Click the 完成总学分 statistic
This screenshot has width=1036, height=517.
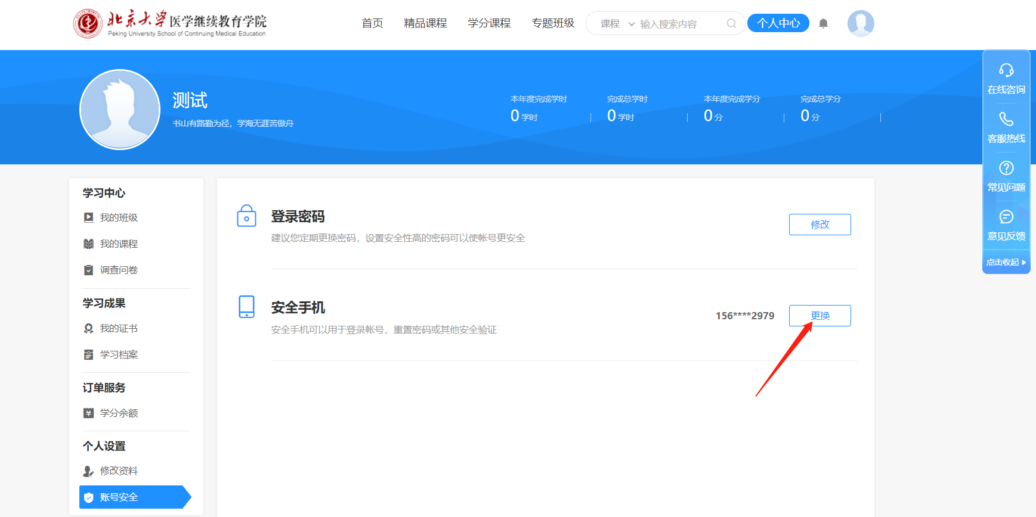(821, 108)
